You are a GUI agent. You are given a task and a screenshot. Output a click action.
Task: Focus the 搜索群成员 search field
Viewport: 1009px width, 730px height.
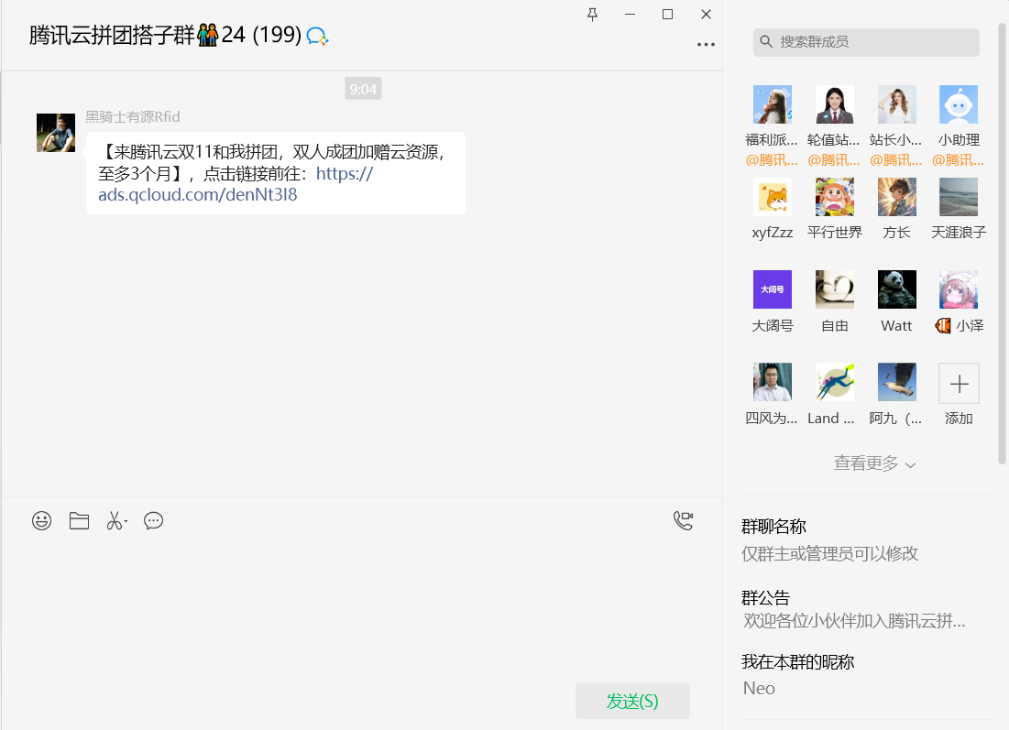866,42
